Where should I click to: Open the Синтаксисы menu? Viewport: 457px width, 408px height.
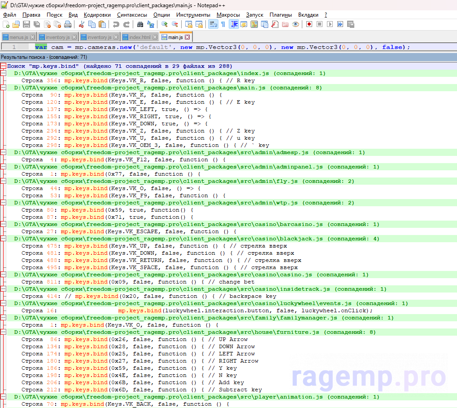click(132, 15)
